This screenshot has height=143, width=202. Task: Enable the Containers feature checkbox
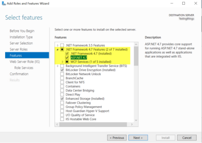(62, 86)
